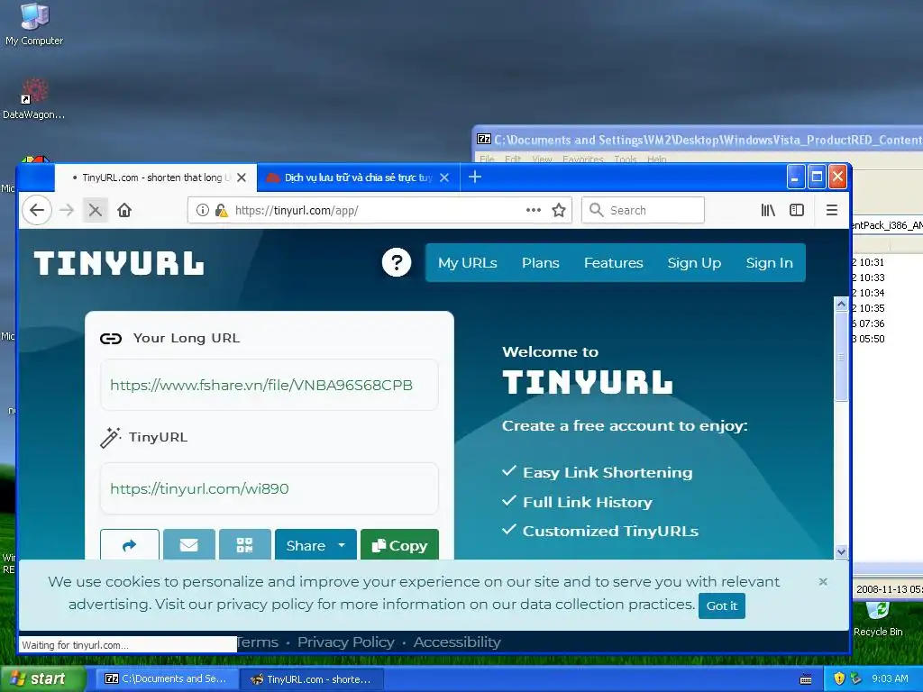Open Tools menu in the 7-Zip window

626,159
